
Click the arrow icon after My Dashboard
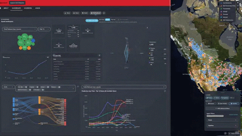(x=104, y=13)
